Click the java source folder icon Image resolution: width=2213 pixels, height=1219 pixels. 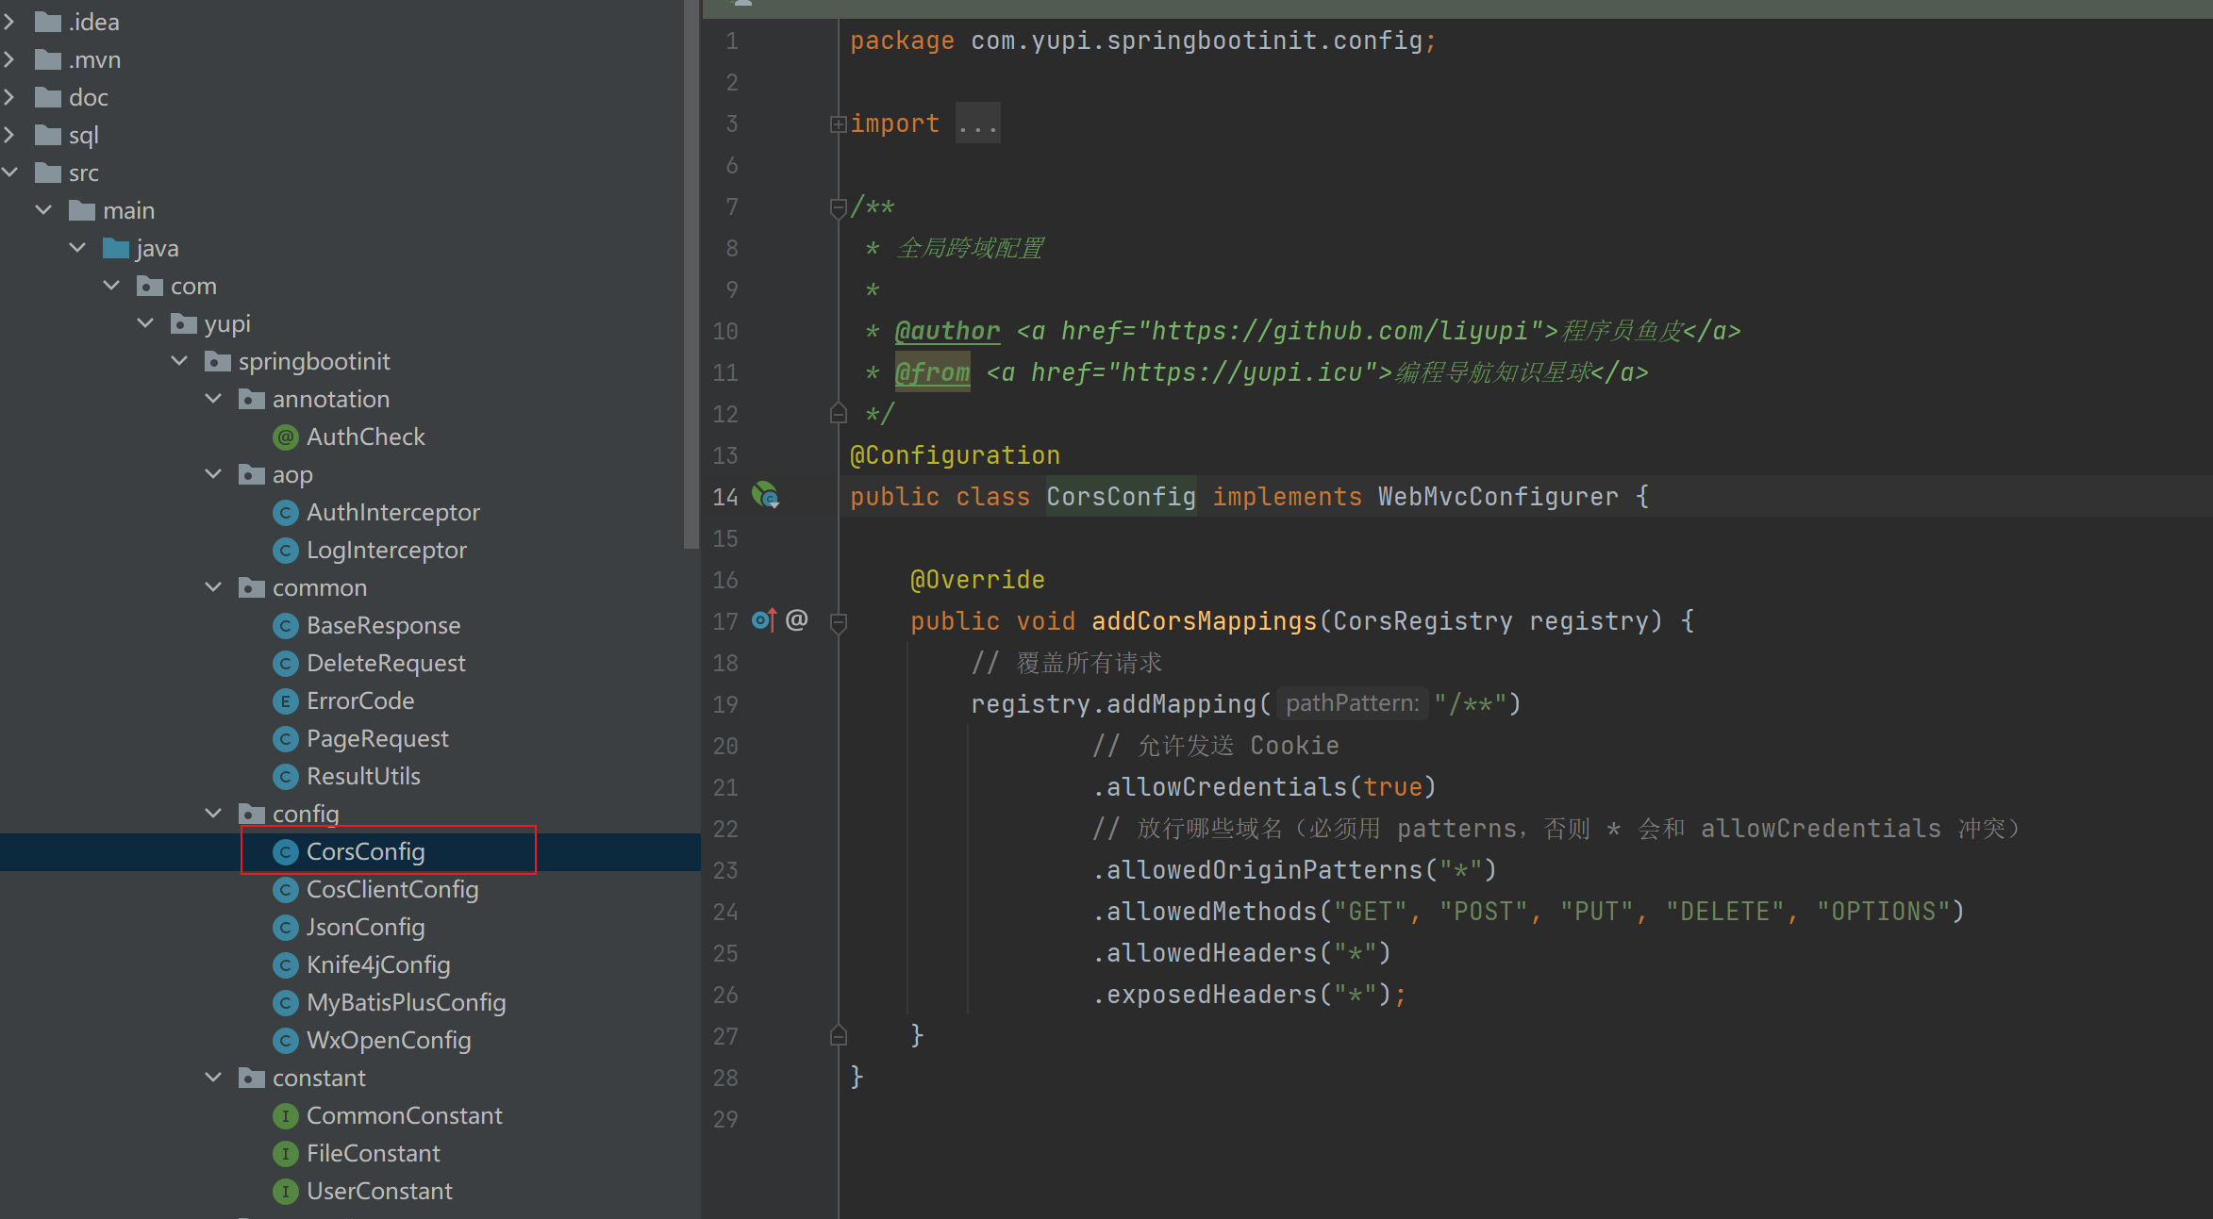tap(115, 249)
